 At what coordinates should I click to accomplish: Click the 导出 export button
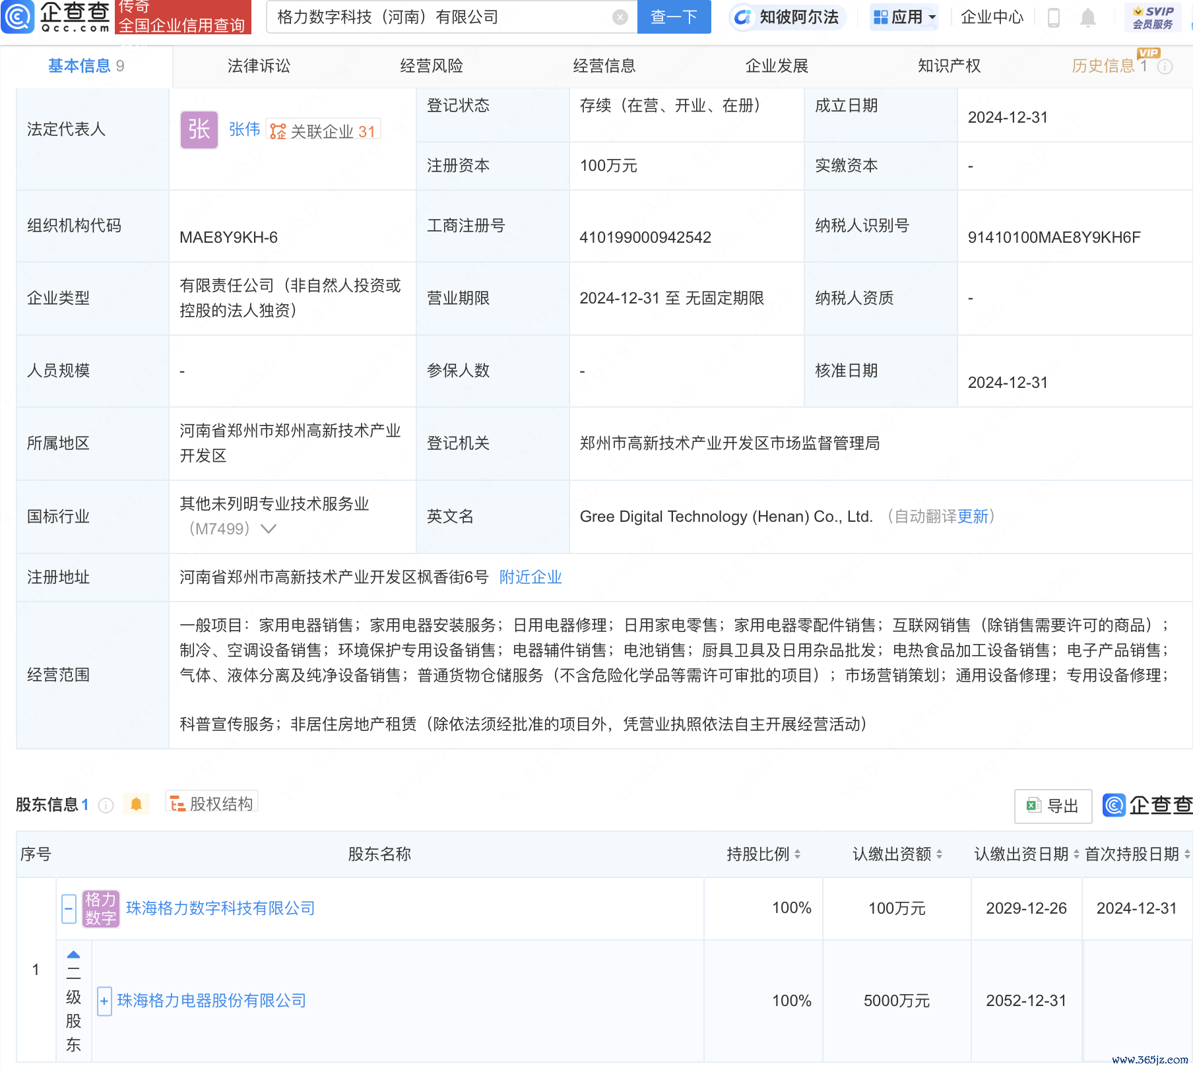[x=1053, y=805]
